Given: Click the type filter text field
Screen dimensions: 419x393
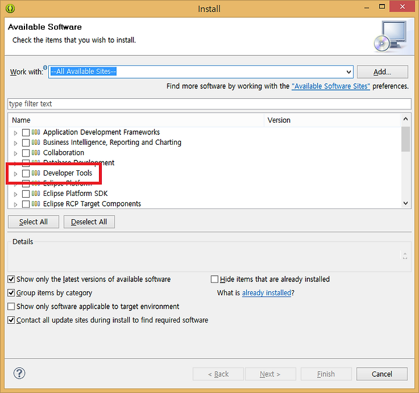Looking at the screenshot, I should (210, 104).
